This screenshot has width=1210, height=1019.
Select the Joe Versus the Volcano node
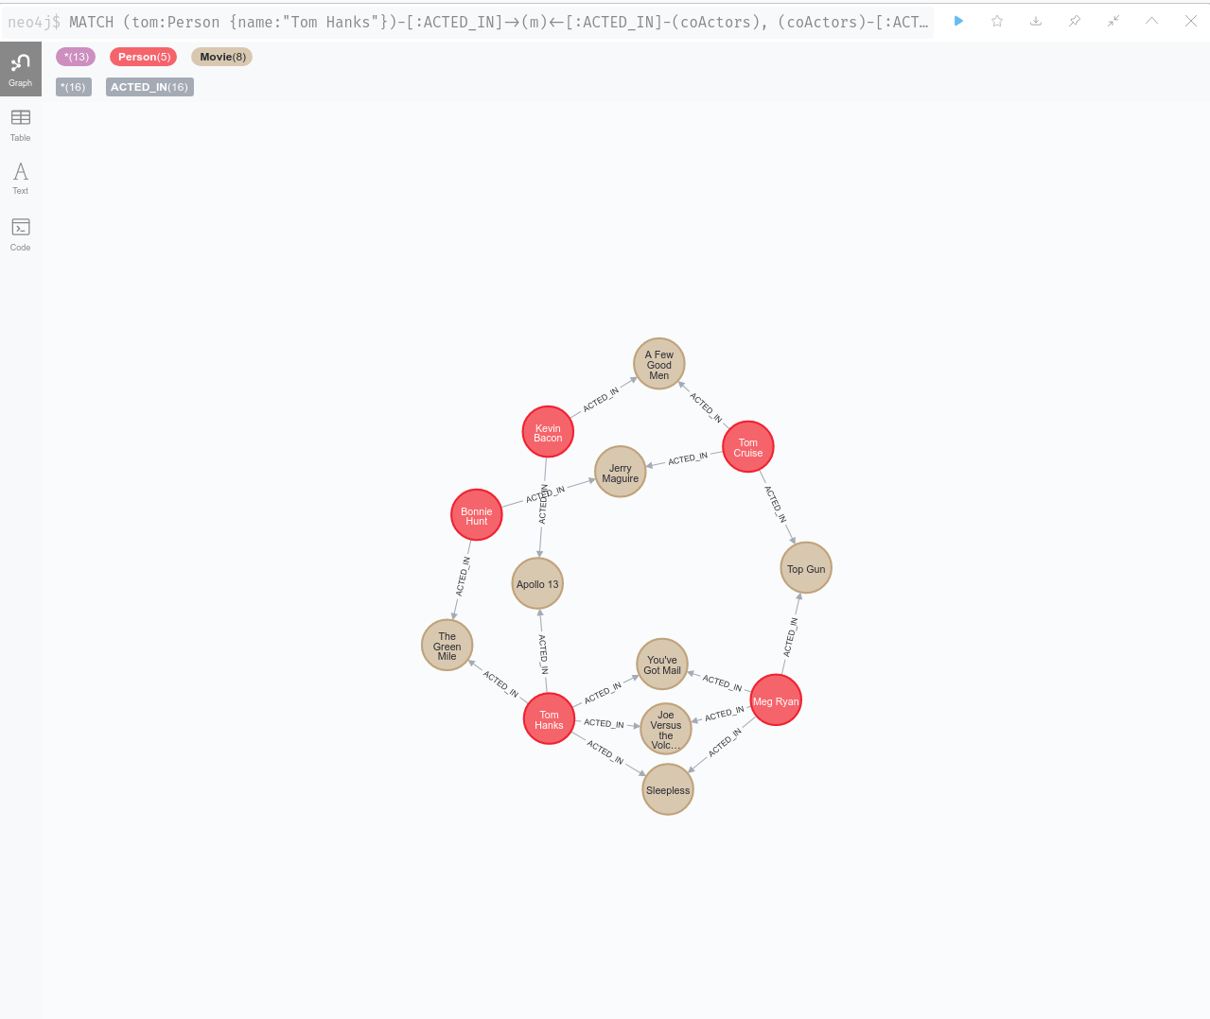pos(666,729)
